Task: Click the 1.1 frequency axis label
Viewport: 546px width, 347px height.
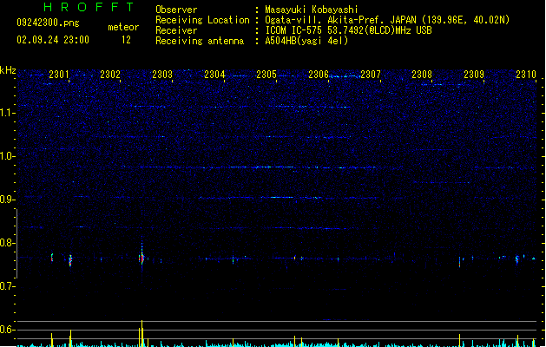Action: [x=7, y=113]
